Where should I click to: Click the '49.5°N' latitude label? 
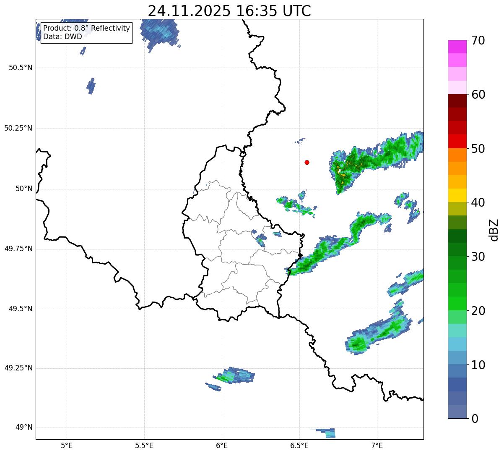coord(21,309)
